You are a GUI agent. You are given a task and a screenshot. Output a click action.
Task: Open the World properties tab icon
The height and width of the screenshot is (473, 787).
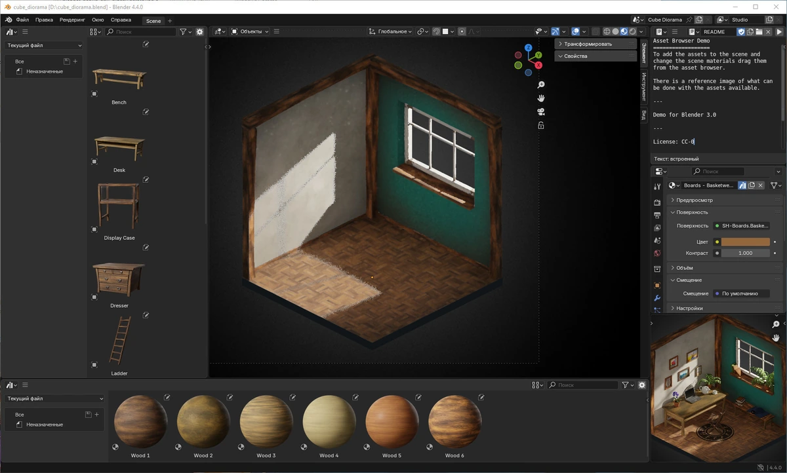pos(657,254)
